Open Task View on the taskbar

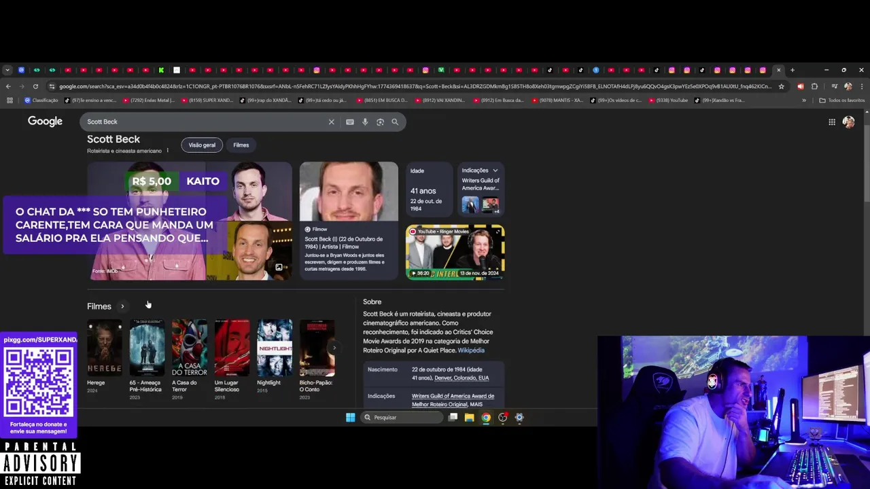click(x=453, y=417)
